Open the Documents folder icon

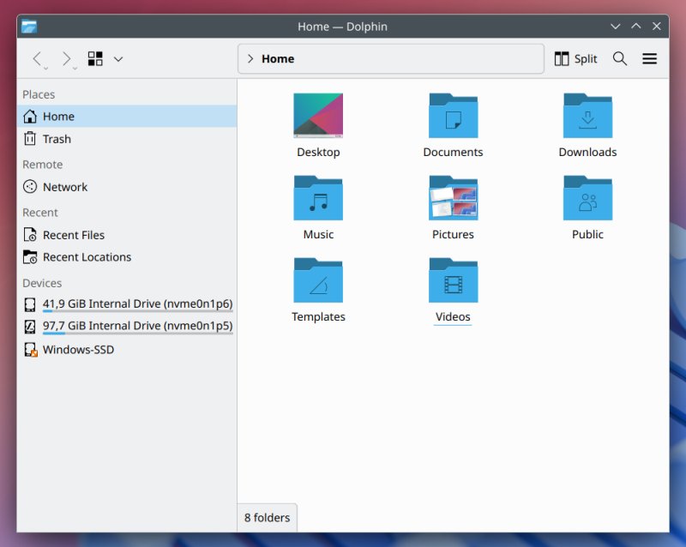pos(453,117)
